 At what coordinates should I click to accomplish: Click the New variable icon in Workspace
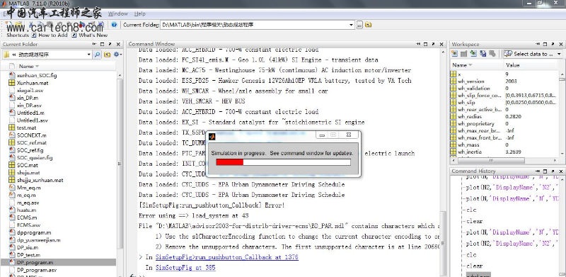point(454,54)
